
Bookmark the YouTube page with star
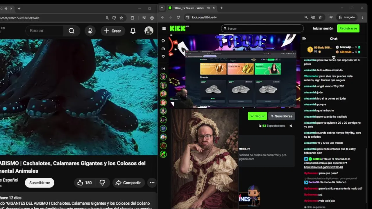pos(121,18)
